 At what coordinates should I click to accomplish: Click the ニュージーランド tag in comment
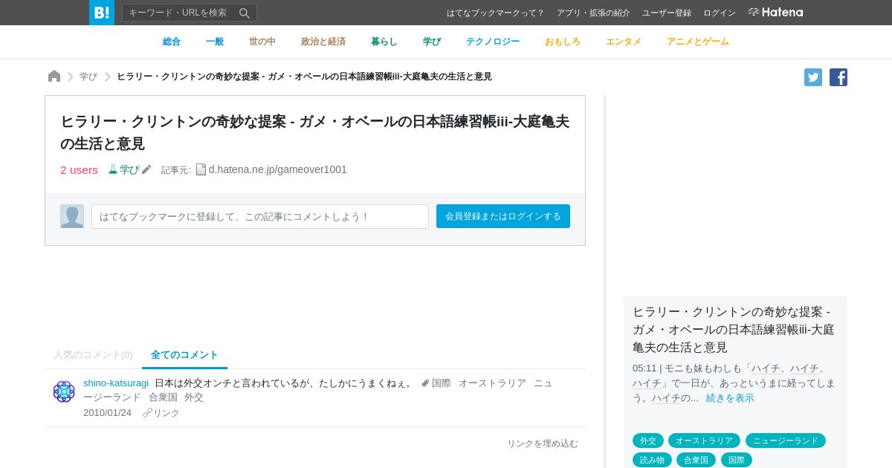point(543,383)
